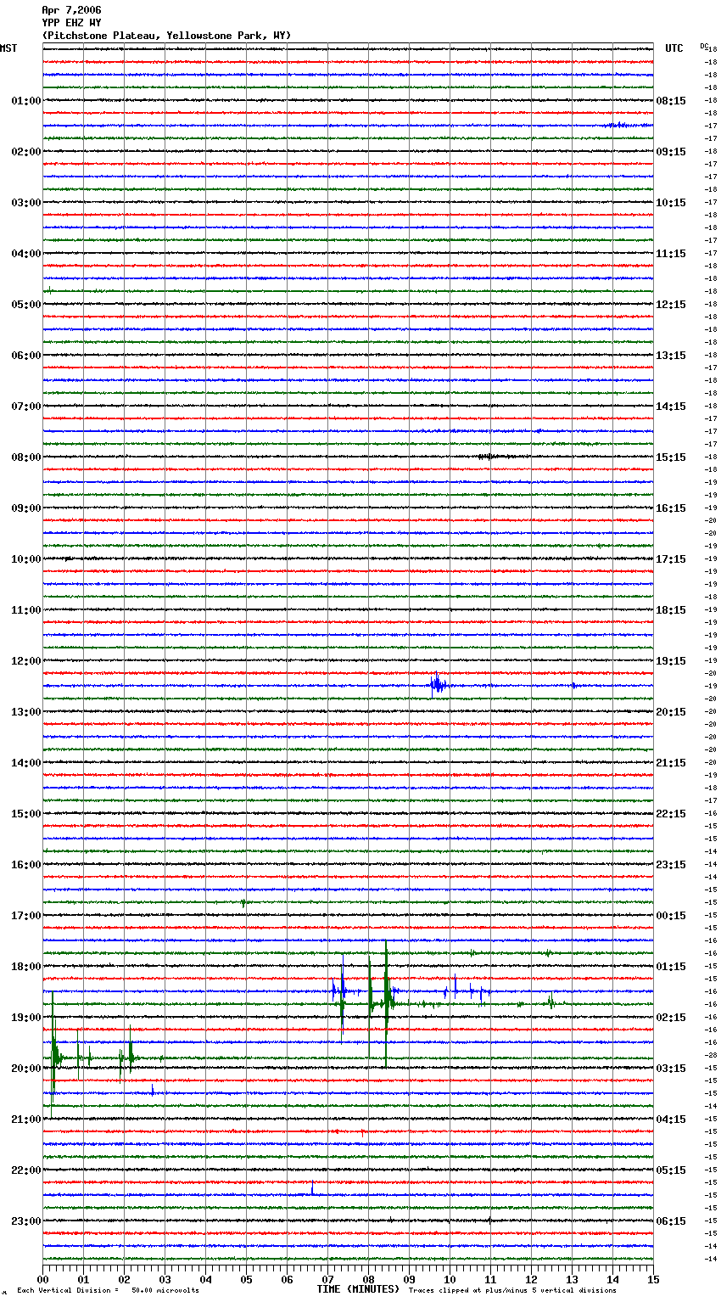
Task: Click the 20:00 MST time label
Action: 26,1069
